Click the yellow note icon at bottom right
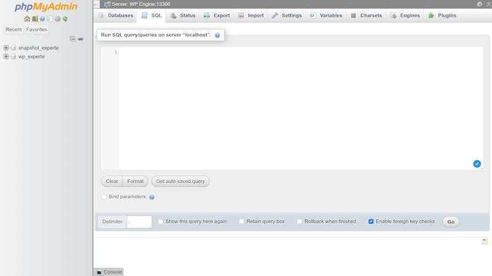Viewport: 492px width, 276px height. [x=485, y=241]
